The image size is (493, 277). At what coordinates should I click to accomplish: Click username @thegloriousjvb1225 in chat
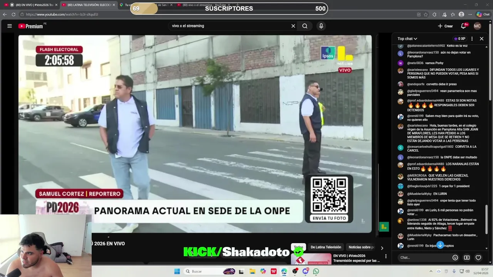coord(422,186)
